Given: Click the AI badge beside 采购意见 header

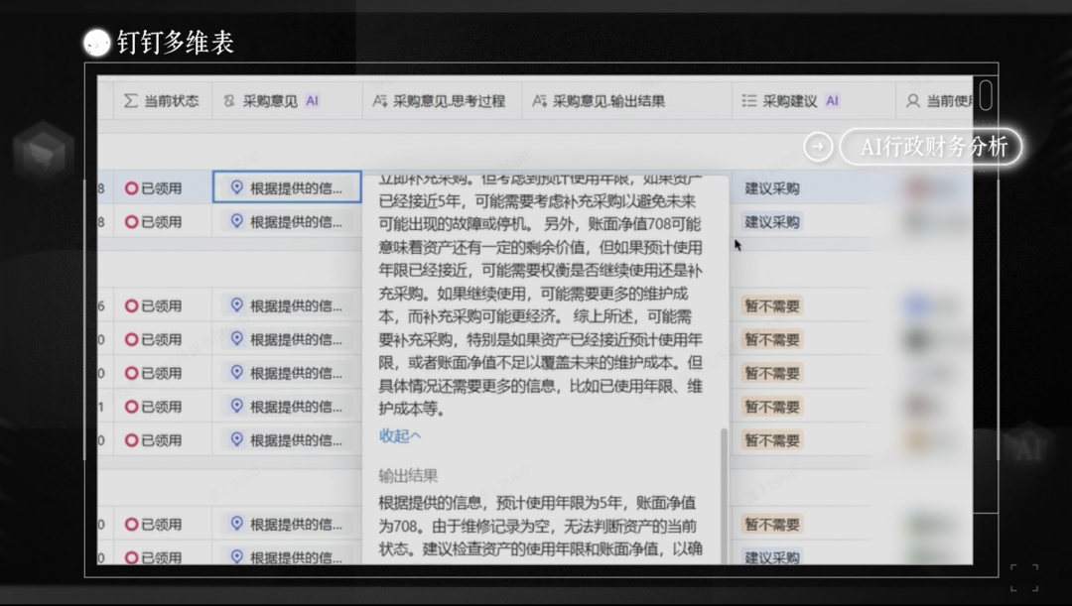Looking at the screenshot, I should point(313,101).
